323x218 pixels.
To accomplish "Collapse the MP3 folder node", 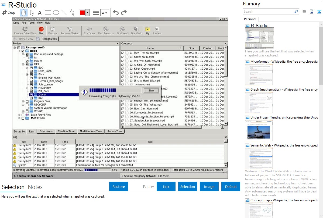I will click(x=23, y=65).
